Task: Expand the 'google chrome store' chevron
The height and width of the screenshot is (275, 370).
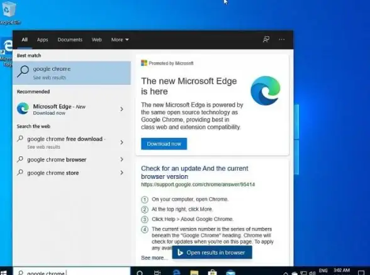Action: [x=121, y=173]
